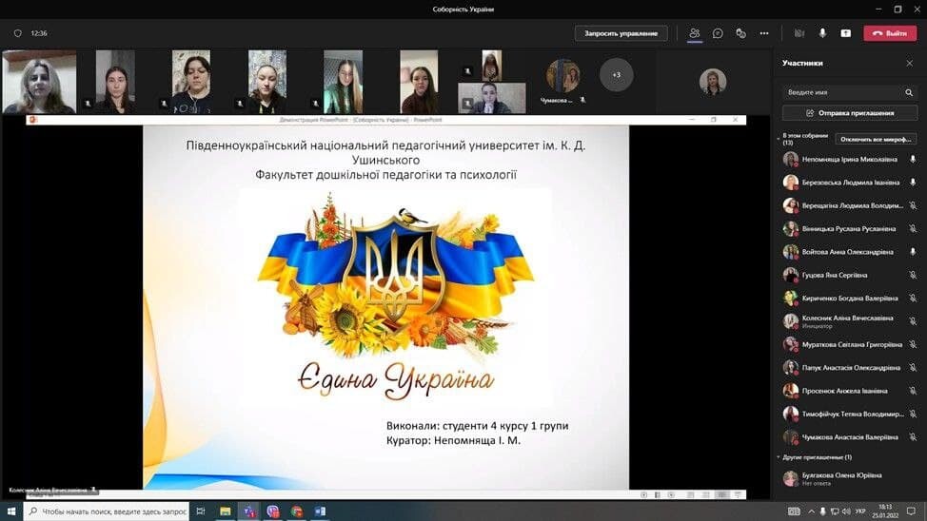
Task: Open Task View on the taskbar
Action: (x=201, y=511)
